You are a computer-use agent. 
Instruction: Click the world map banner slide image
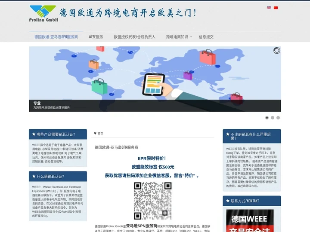point(155,79)
